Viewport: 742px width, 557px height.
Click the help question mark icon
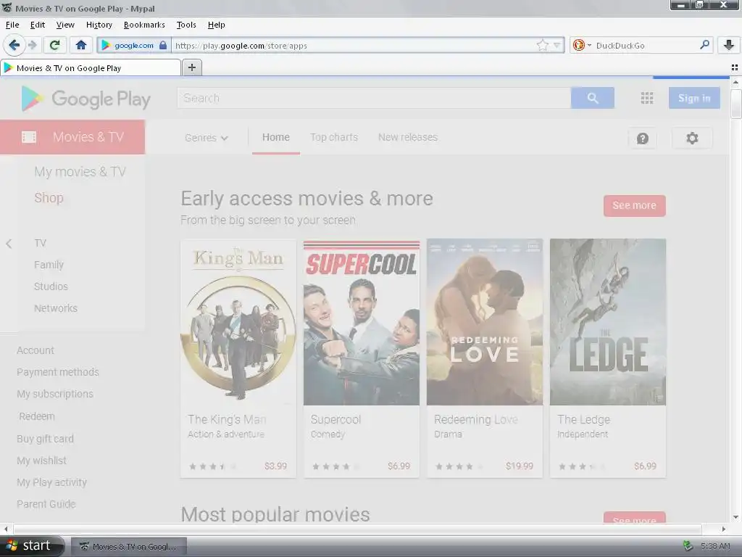(x=642, y=139)
